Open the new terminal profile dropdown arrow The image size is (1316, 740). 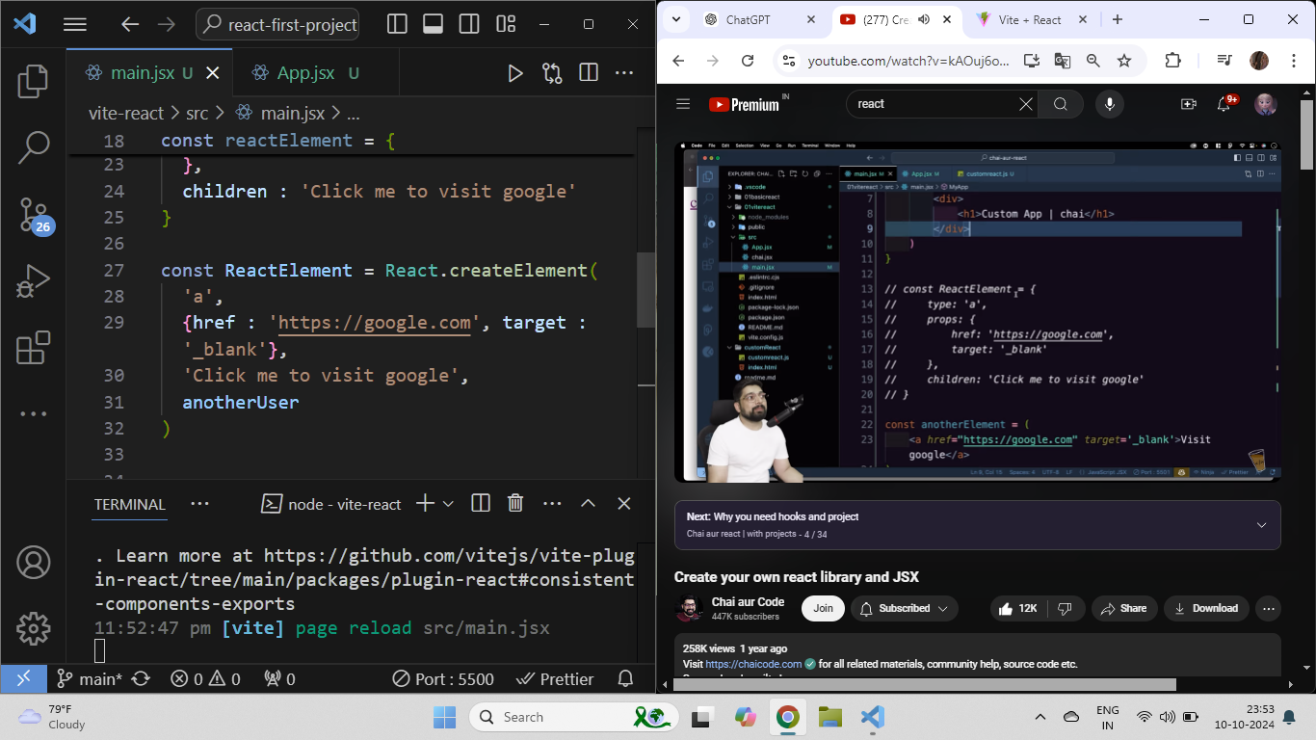click(x=448, y=503)
